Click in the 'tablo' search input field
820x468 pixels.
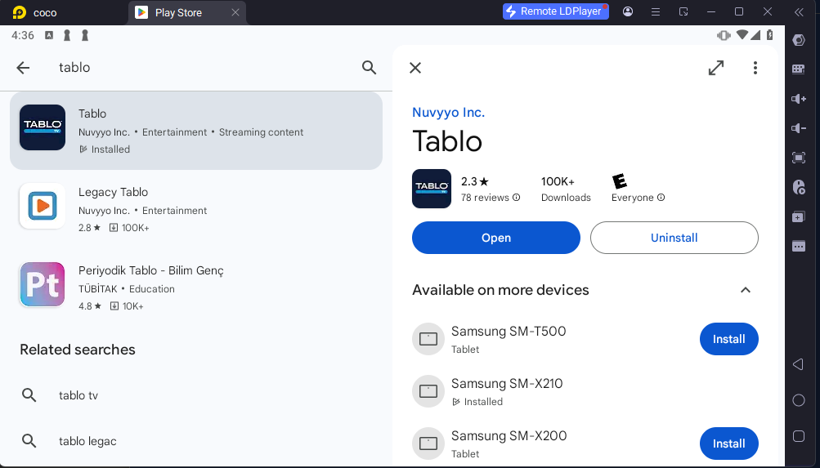pyautogui.click(x=204, y=68)
